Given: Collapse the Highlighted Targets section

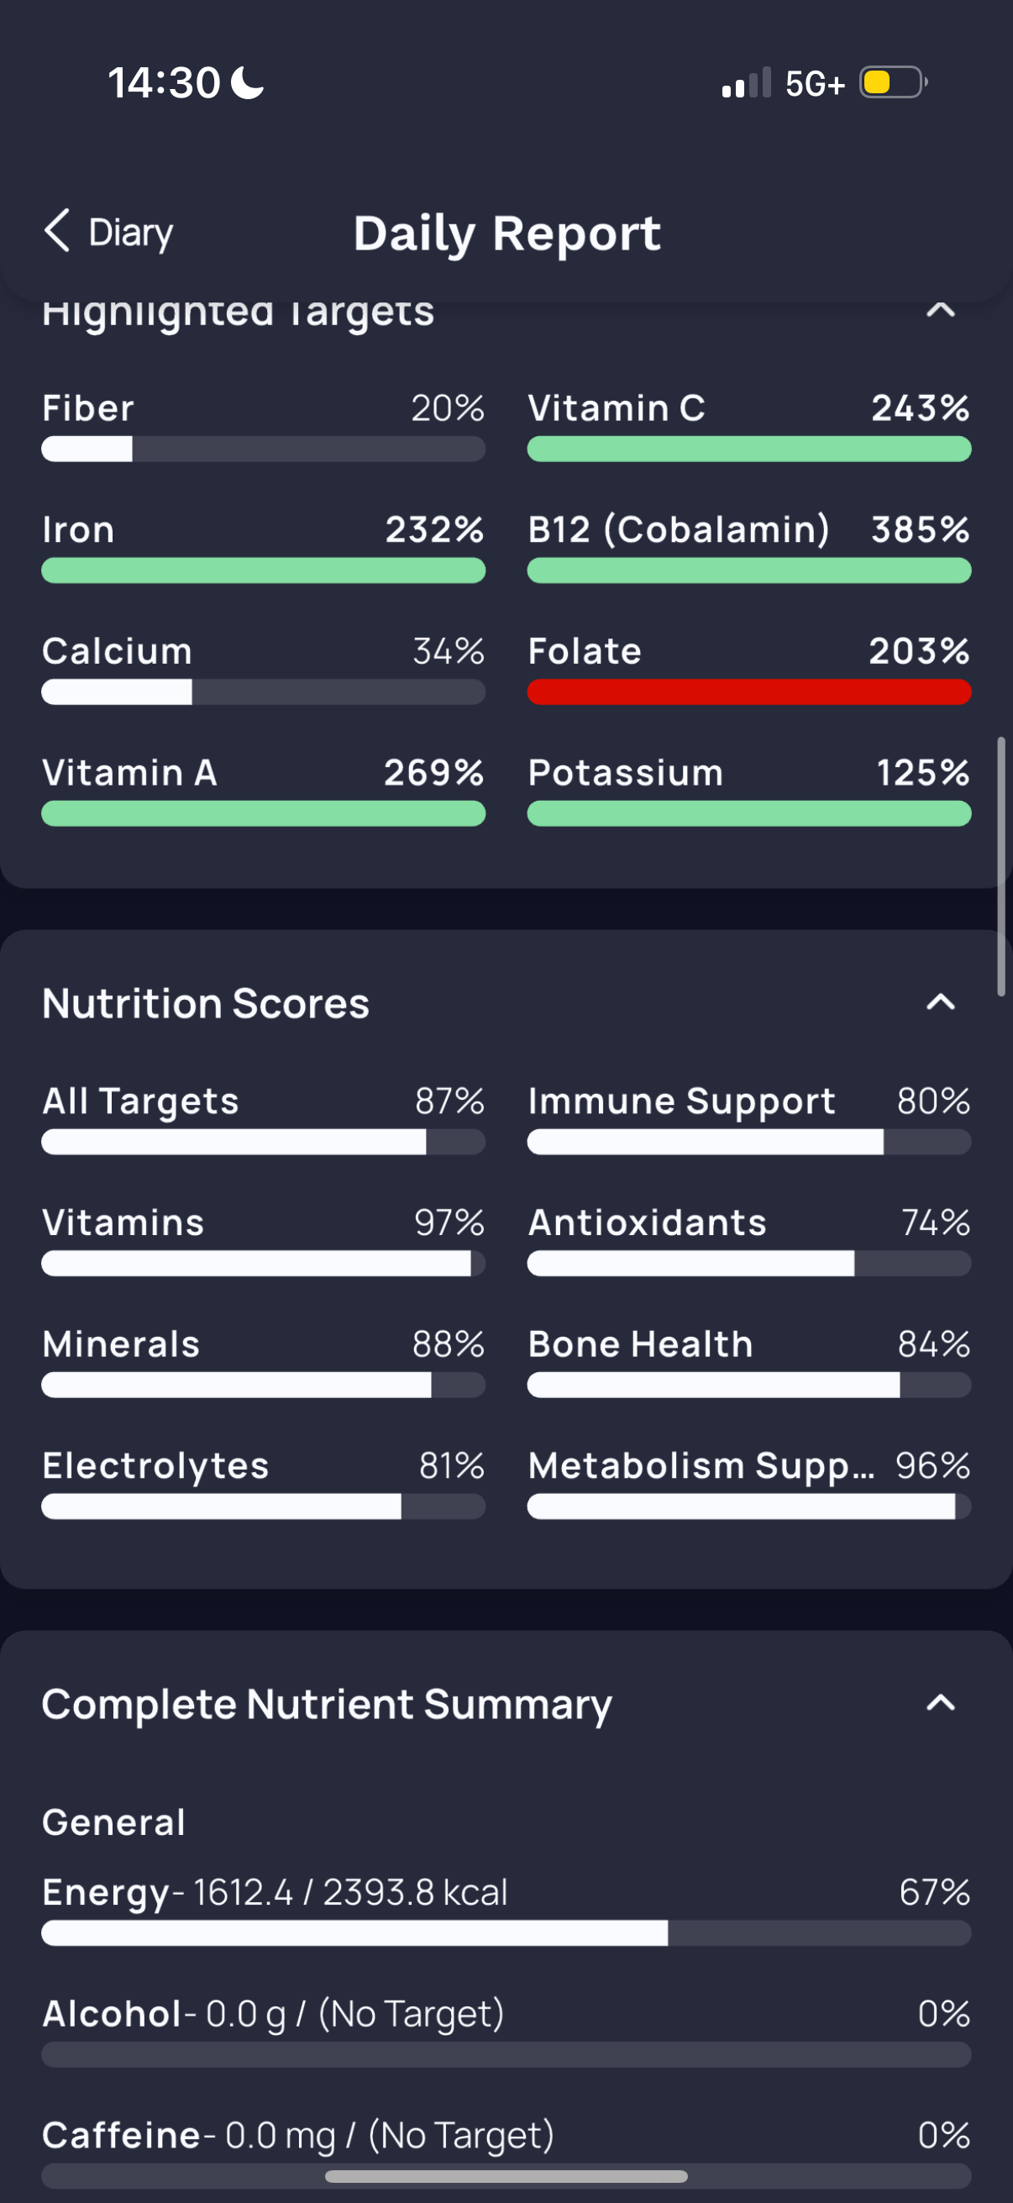Looking at the screenshot, I should 940,309.
